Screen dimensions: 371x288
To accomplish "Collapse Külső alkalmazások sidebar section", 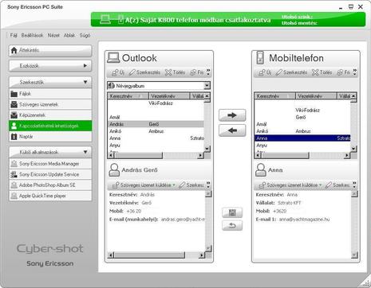I will tap(50, 152).
